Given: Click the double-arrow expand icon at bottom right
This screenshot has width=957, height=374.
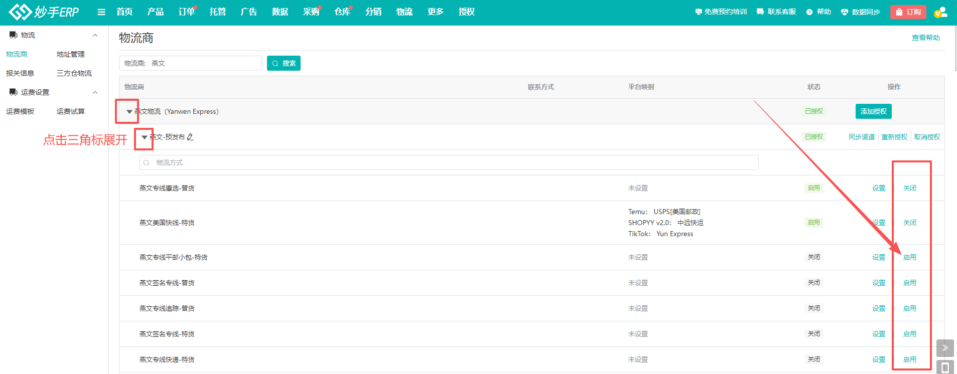Looking at the screenshot, I should click(x=945, y=348).
